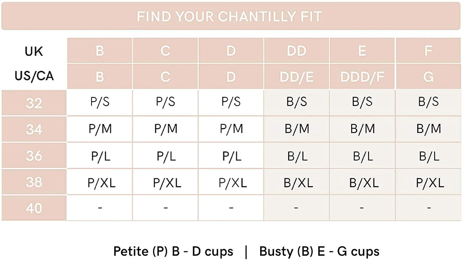The image size is (462, 261).
Task: Click the UK DD cup column header
Action: (x=296, y=51)
